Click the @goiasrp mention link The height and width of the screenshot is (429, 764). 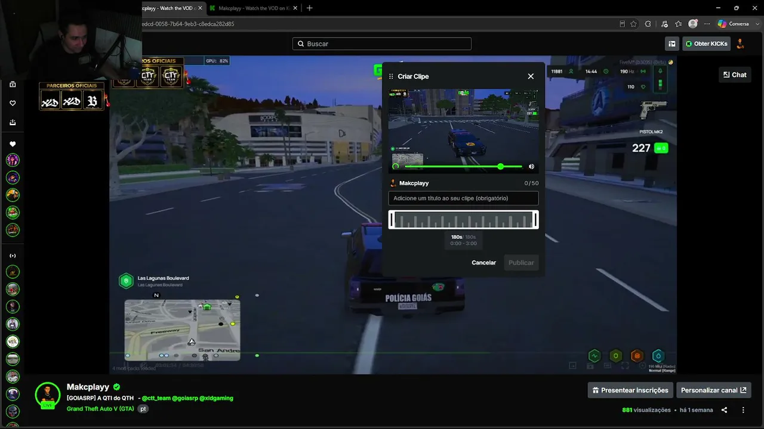[185, 398]
